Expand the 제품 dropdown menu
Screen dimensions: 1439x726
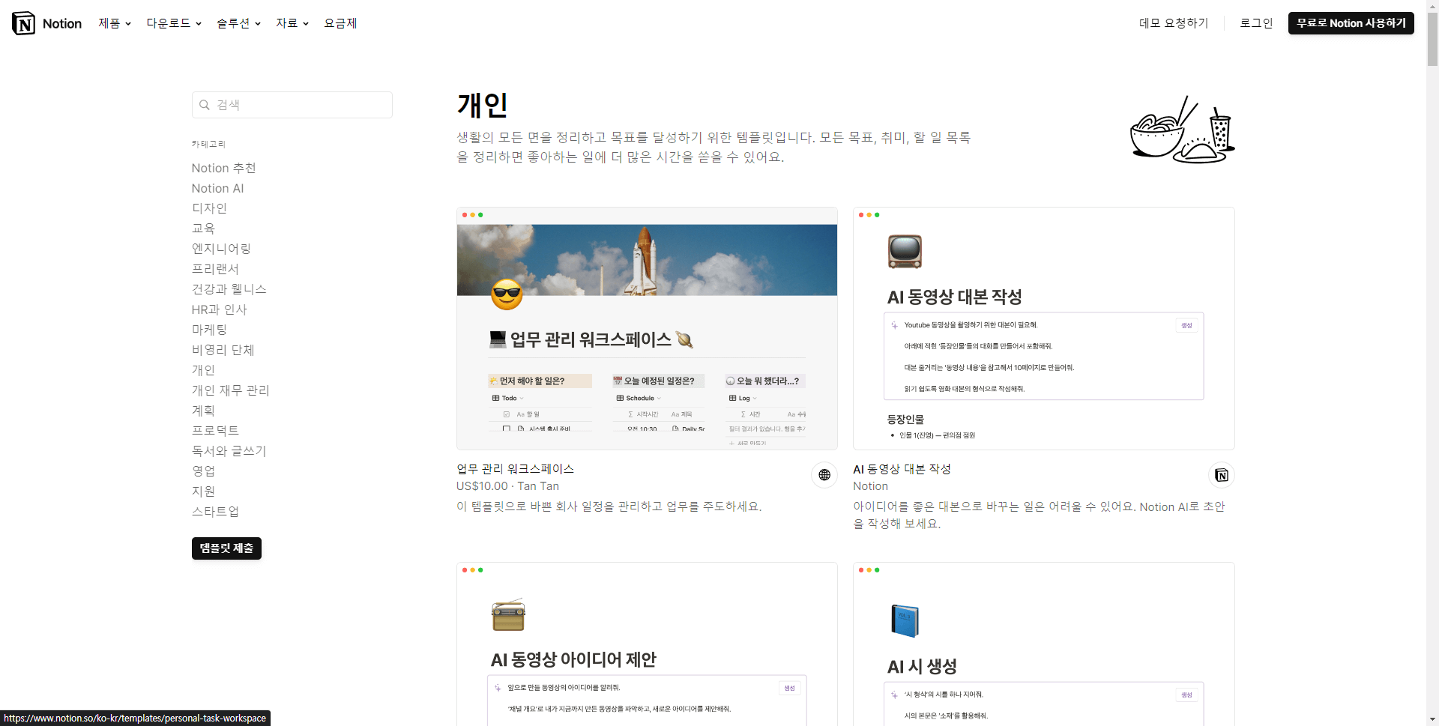click(x=115, y=23)
